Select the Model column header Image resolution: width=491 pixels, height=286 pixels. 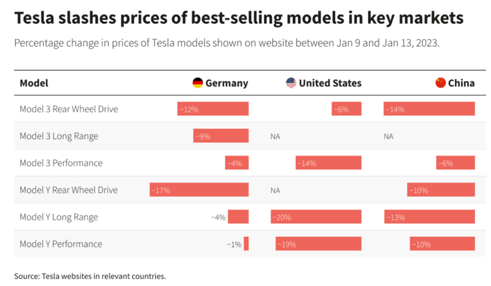coord(34,83)
